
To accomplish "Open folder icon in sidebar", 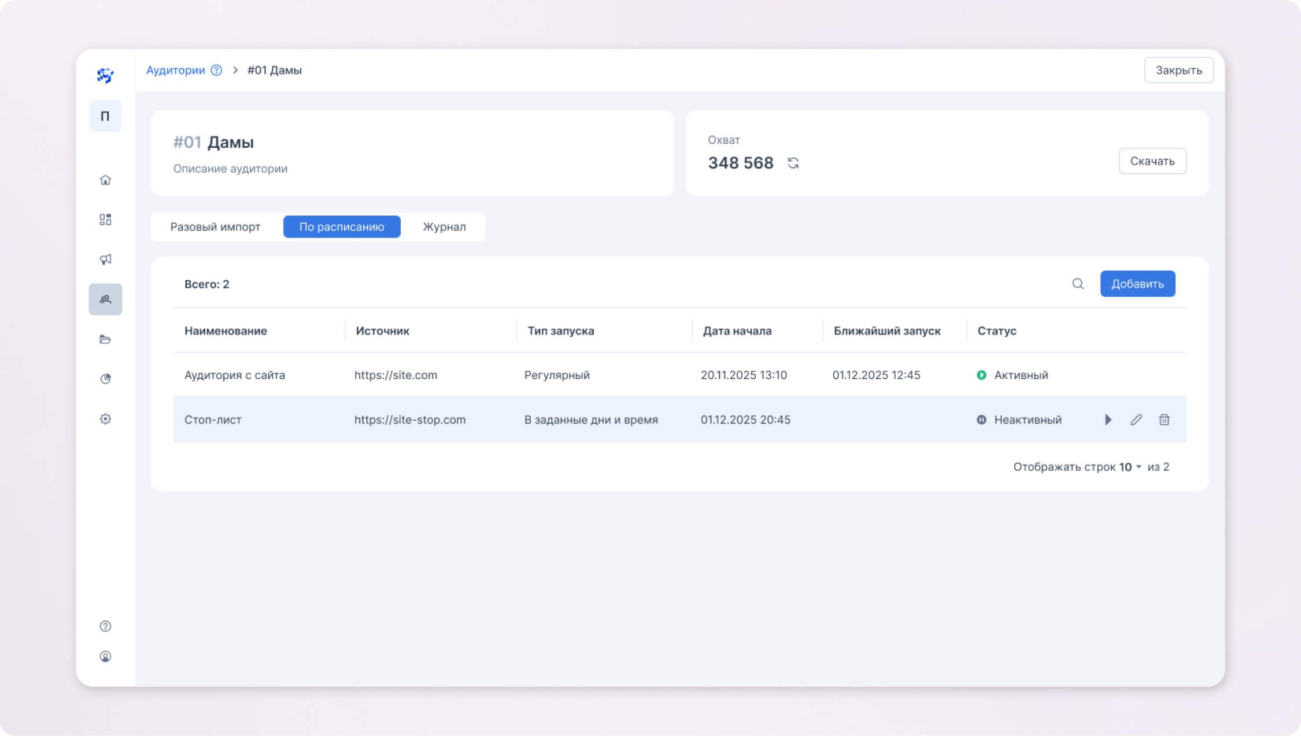I will [x=105, y=339].
